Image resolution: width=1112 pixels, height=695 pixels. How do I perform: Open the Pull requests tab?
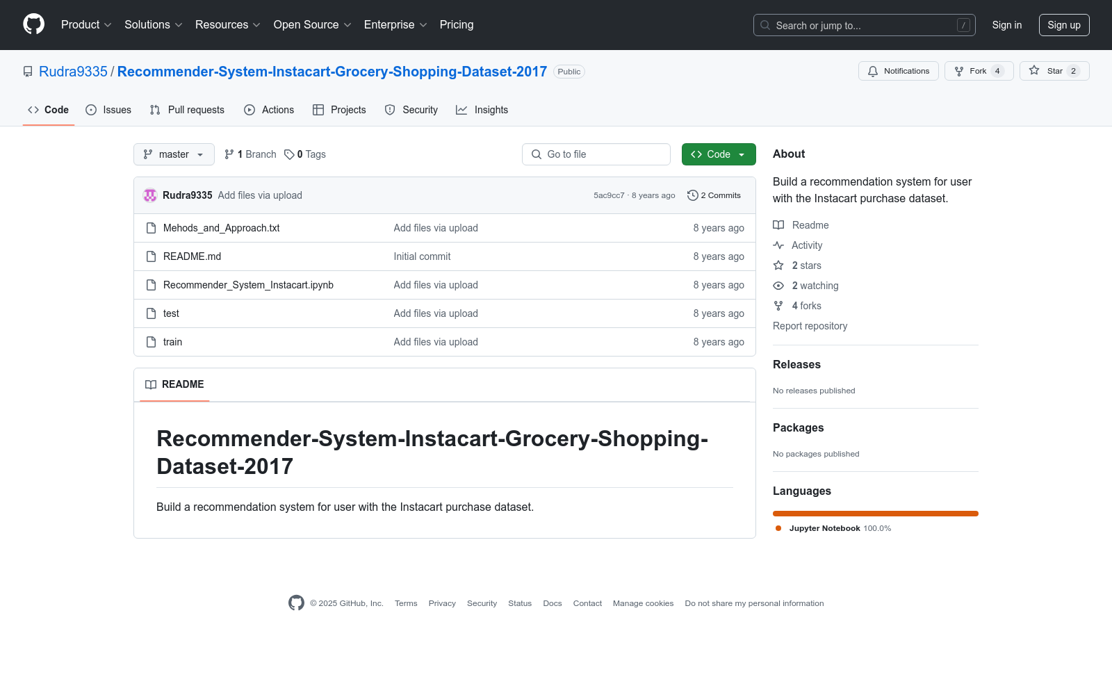(x=187, y=110)
